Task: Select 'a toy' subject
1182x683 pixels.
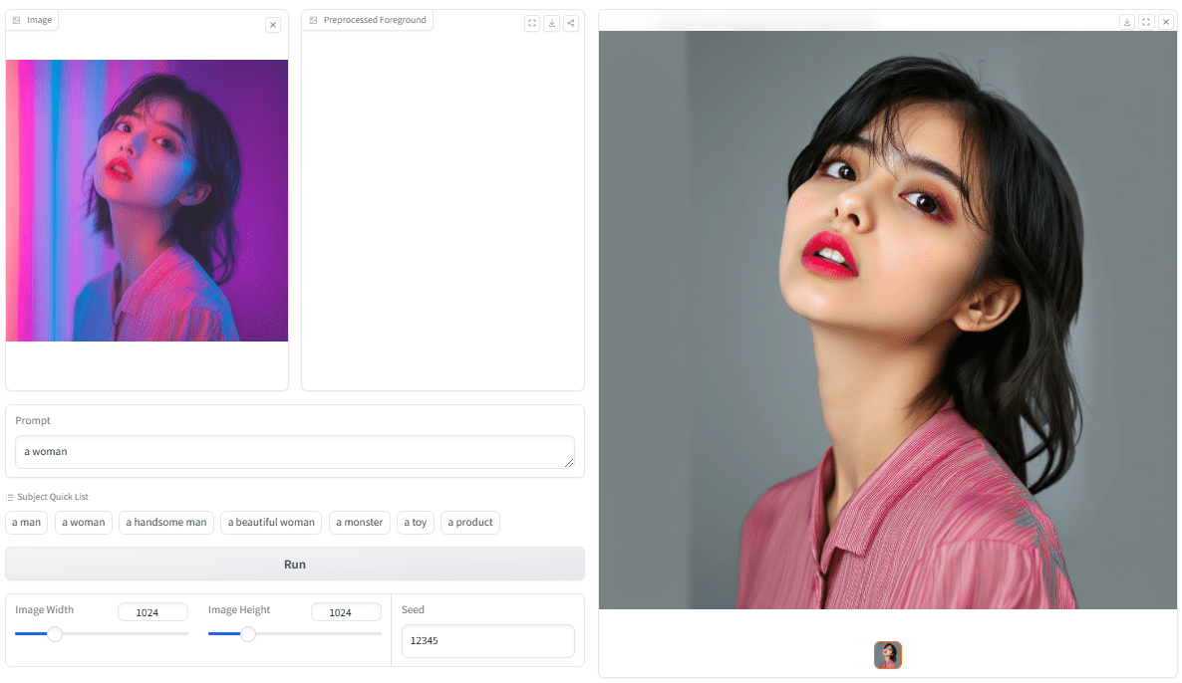Action: tap(416, 523)
